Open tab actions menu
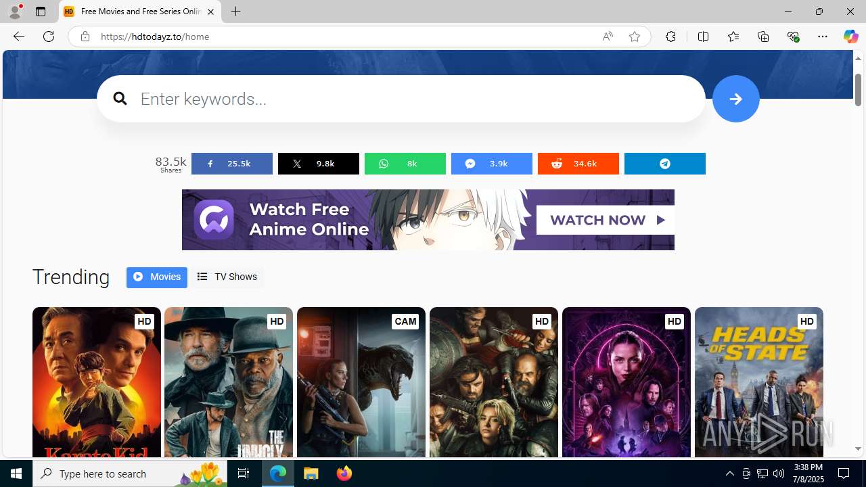 click(x=41, y=11)
